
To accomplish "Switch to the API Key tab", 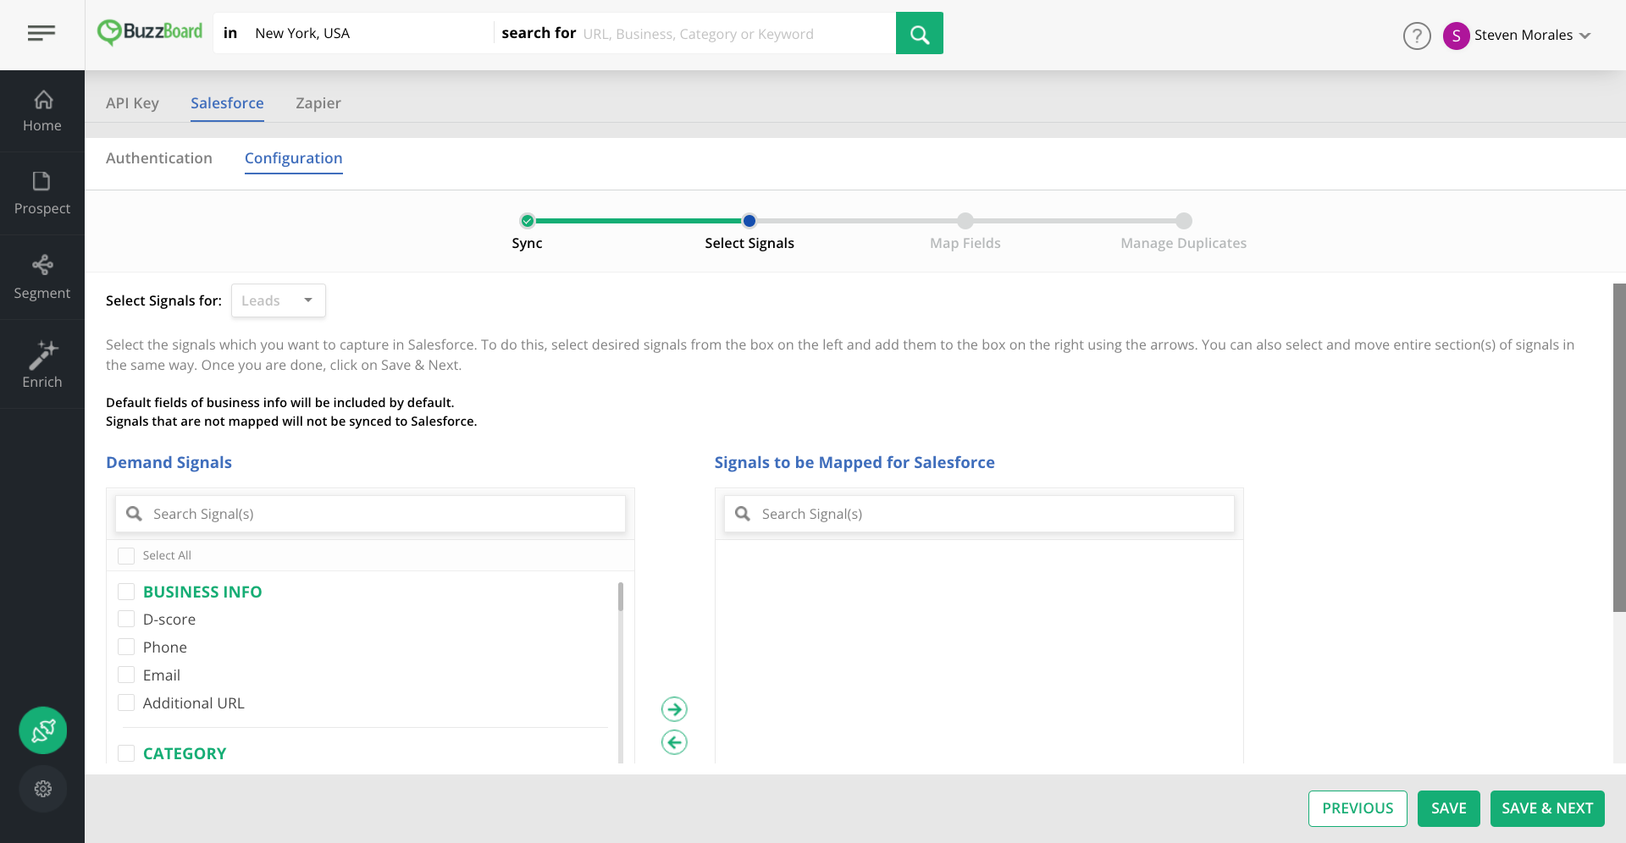I will 132,103.
